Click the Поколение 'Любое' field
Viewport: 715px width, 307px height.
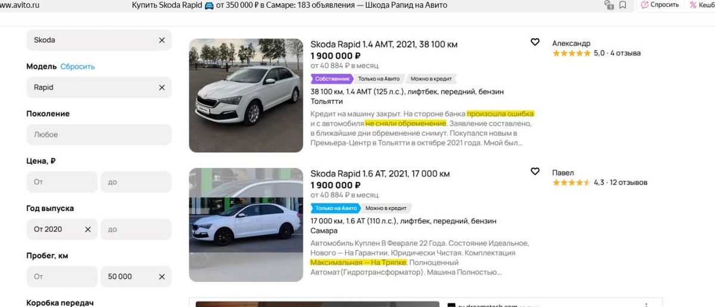coord(99,134)
